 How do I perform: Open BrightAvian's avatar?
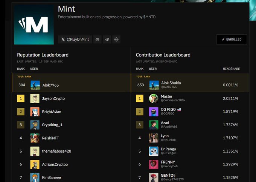(x=35, y=112)
